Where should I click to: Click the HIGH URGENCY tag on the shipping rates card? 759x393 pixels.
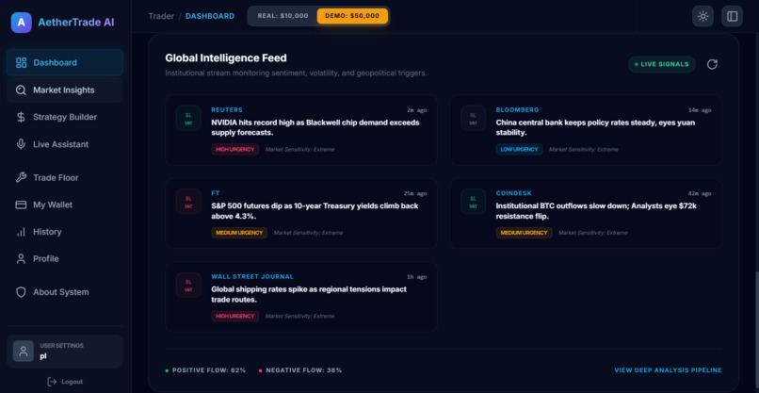[x=234, y=316]
